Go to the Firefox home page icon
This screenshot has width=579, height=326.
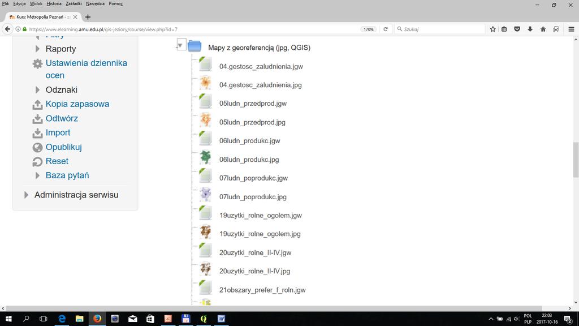pyautogui.click(x=543, y=29)
